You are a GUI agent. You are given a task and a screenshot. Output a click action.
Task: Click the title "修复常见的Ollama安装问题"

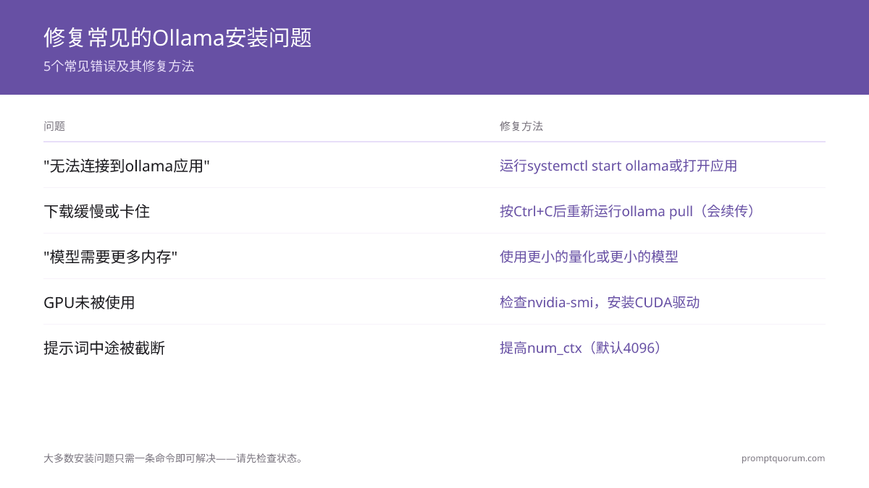point(177,38)
